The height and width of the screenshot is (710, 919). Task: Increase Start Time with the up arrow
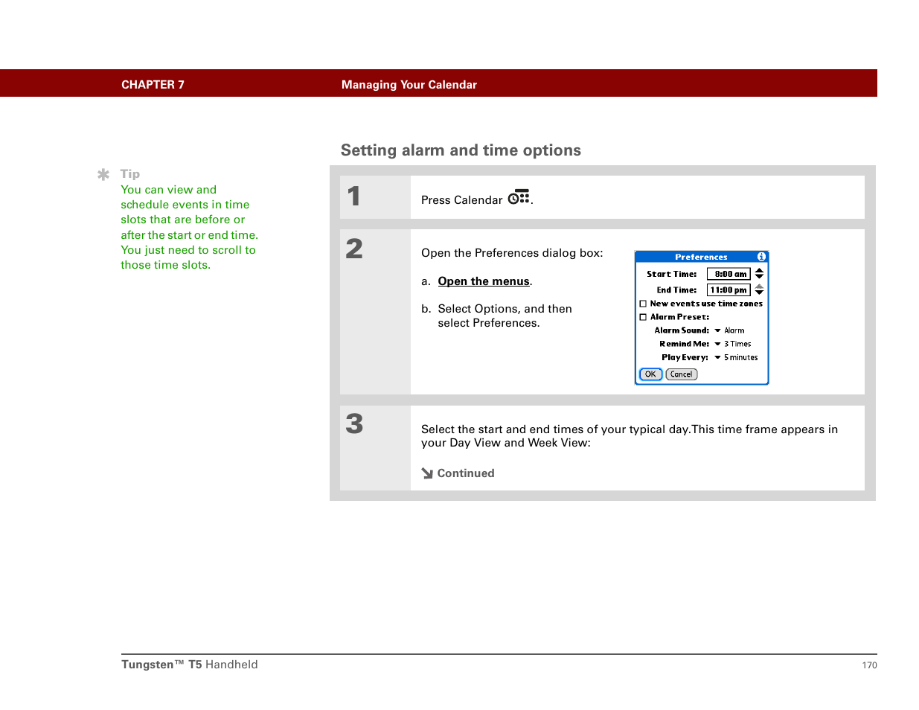click(x=759, y=271)
